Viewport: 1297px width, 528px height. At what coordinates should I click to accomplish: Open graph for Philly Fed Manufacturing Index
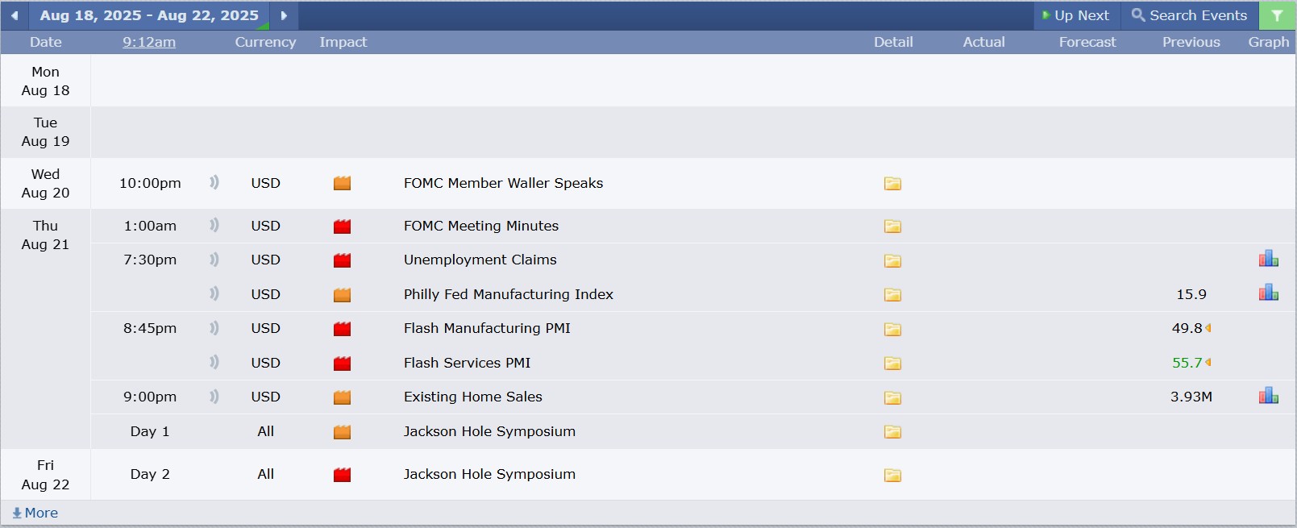[1268, 293]
